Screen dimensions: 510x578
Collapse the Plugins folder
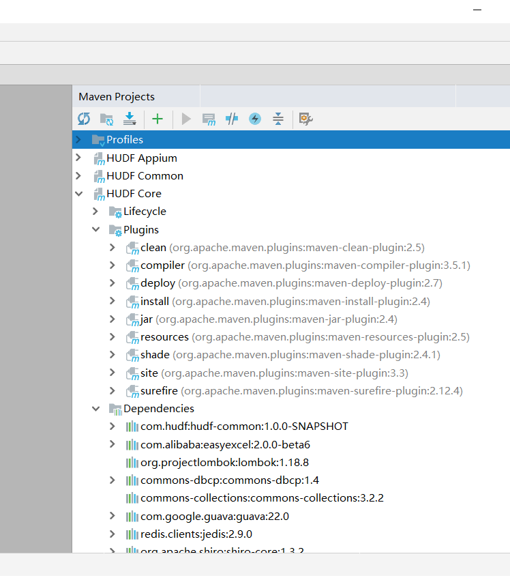(x=95, y=229)
